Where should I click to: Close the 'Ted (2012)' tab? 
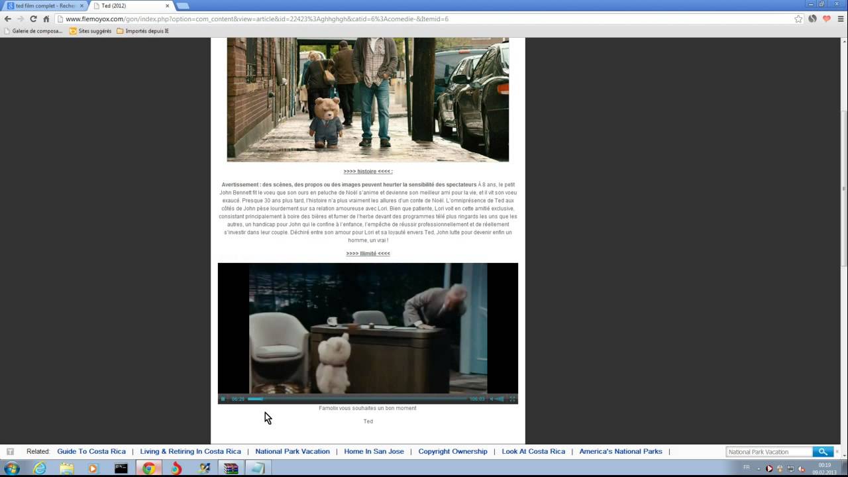pos(167,6)
